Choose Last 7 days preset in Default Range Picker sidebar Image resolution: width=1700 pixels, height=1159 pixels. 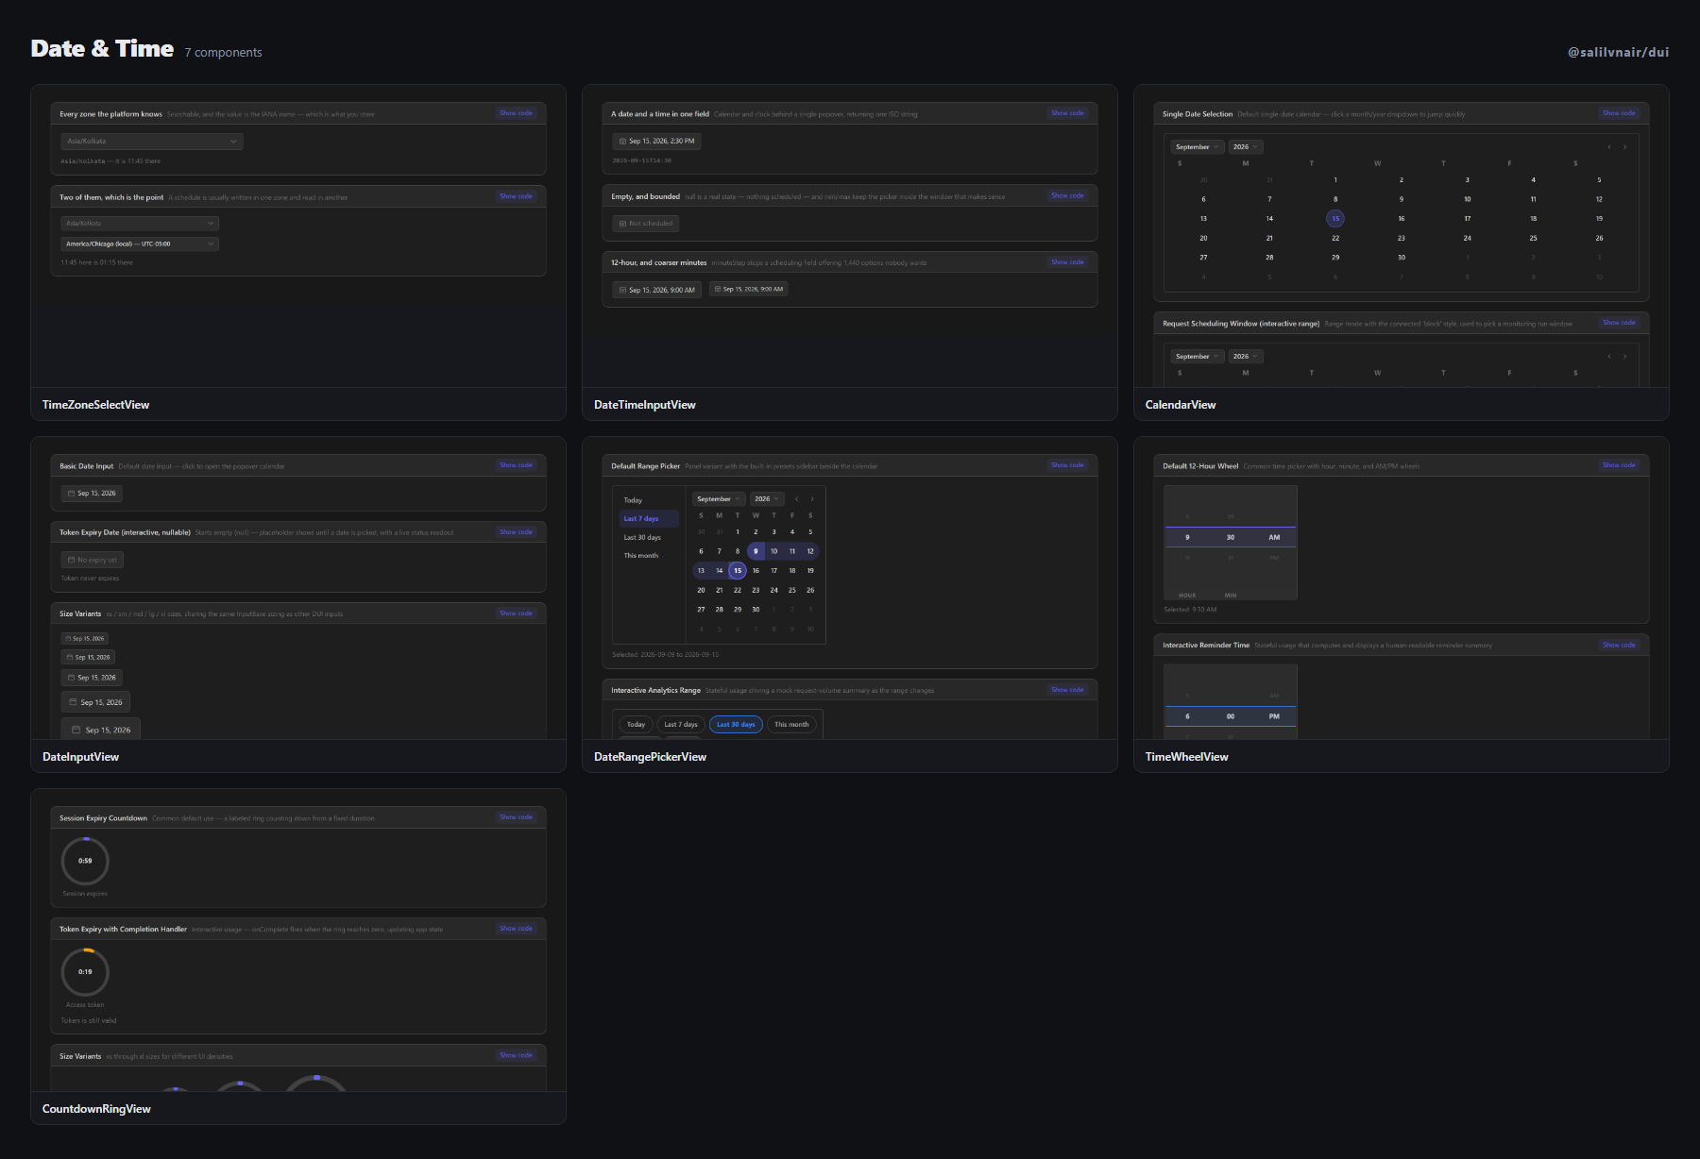click(649, 519)
